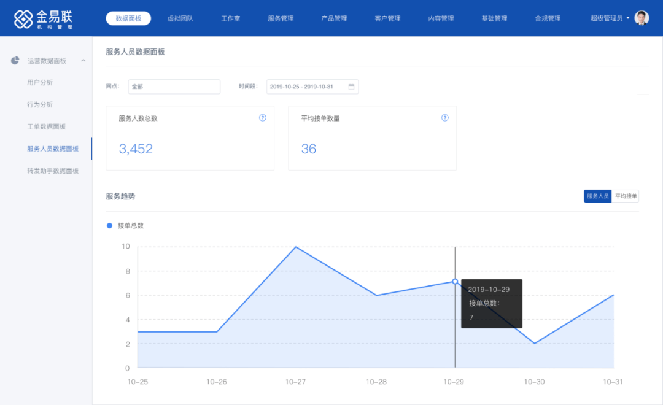The width and height of the screenshot is (663, 405).
Task: Collapse the 运营数据面板 sidebar group
Action: 83,61
